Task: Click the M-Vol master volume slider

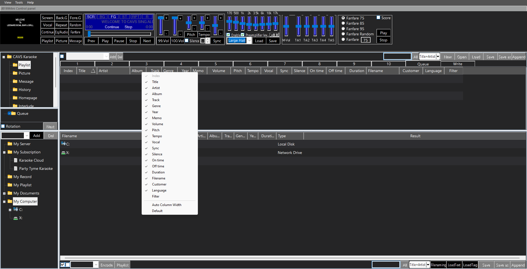Action: (286, 27)
